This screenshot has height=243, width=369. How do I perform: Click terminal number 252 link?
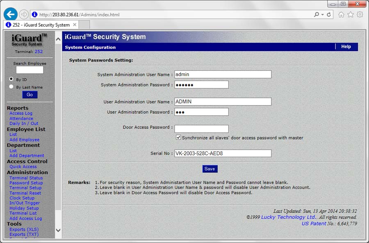(39, 52)
